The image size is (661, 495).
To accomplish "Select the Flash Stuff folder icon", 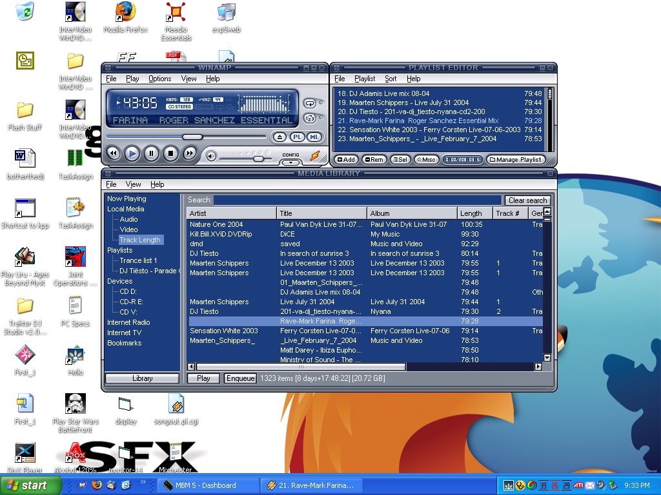I will 25,116.
